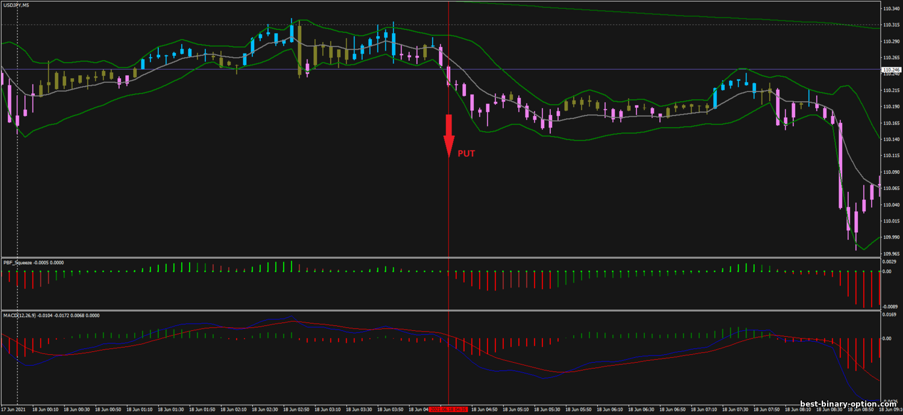
Task: Click the 0.0169 MACD scale value
Action: click(890, 316)
